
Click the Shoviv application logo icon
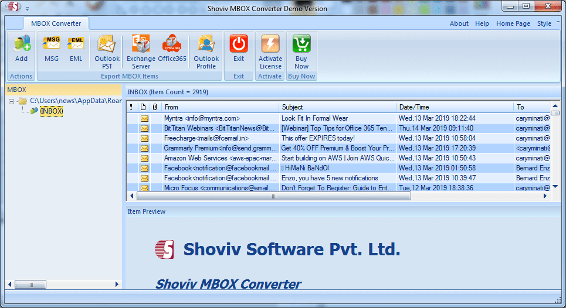(13, 6)
